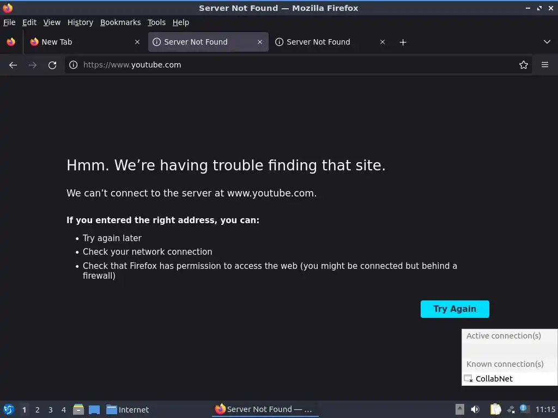Open Firefox View pinned icon
This screenshot has height=418, width=558.
pyautogui.click(x=11, y=42)
